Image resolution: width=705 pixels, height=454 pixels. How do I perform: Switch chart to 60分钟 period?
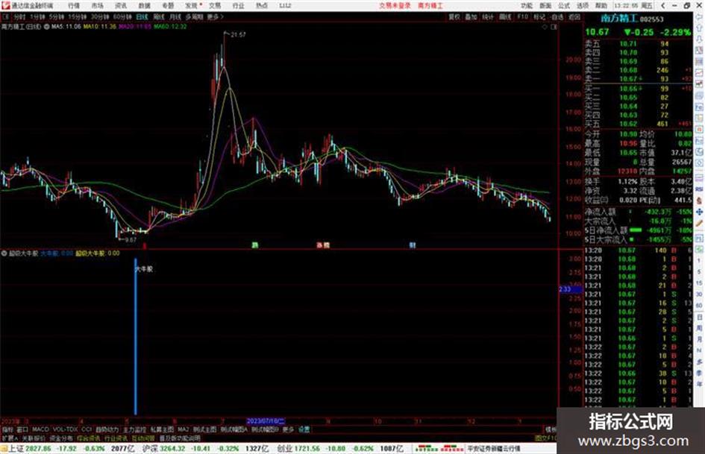point(122,16)
